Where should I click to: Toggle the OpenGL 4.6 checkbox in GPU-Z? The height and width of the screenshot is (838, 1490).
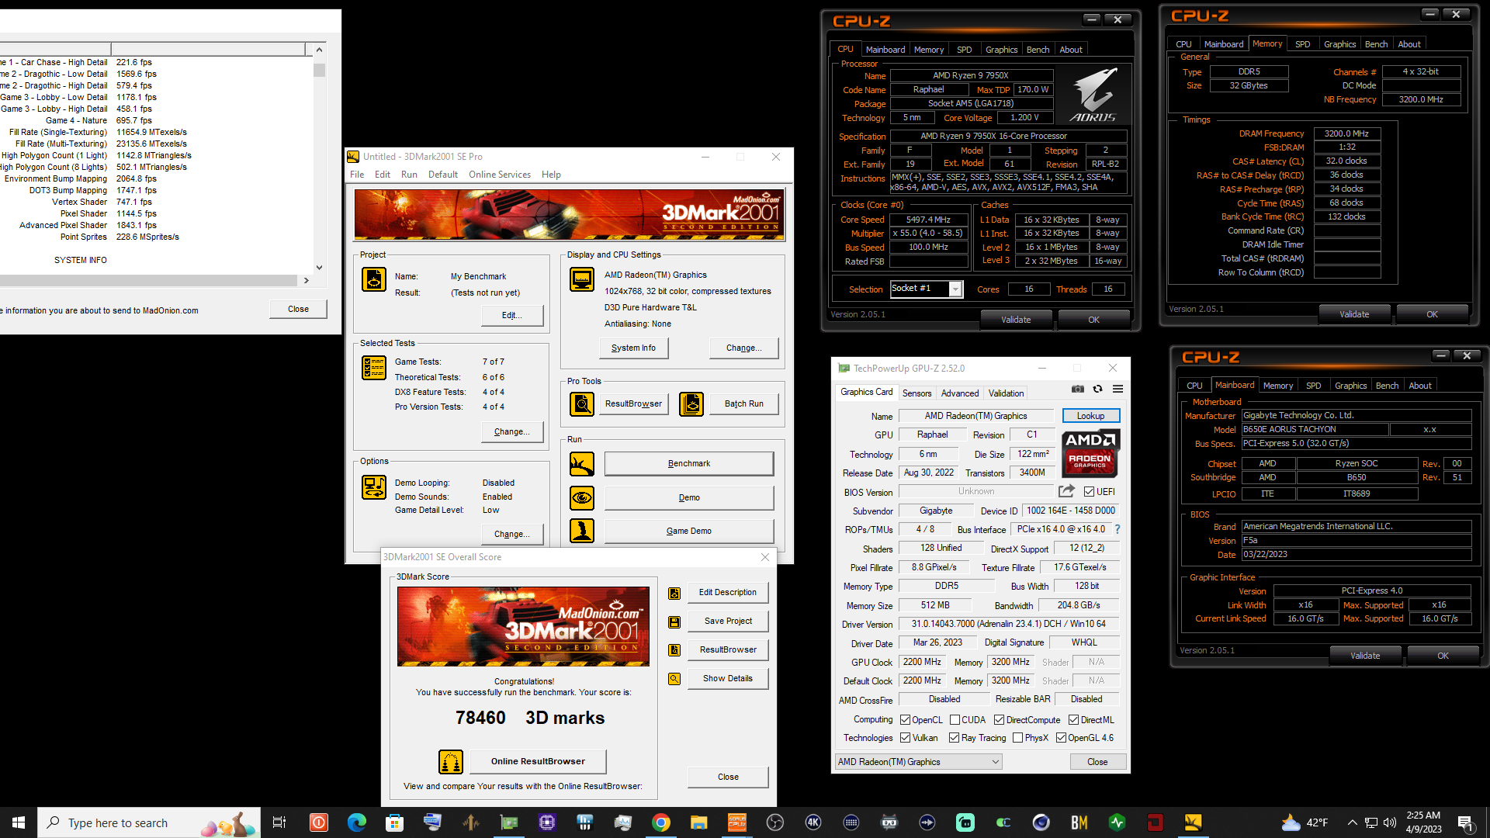[1061, 738]
